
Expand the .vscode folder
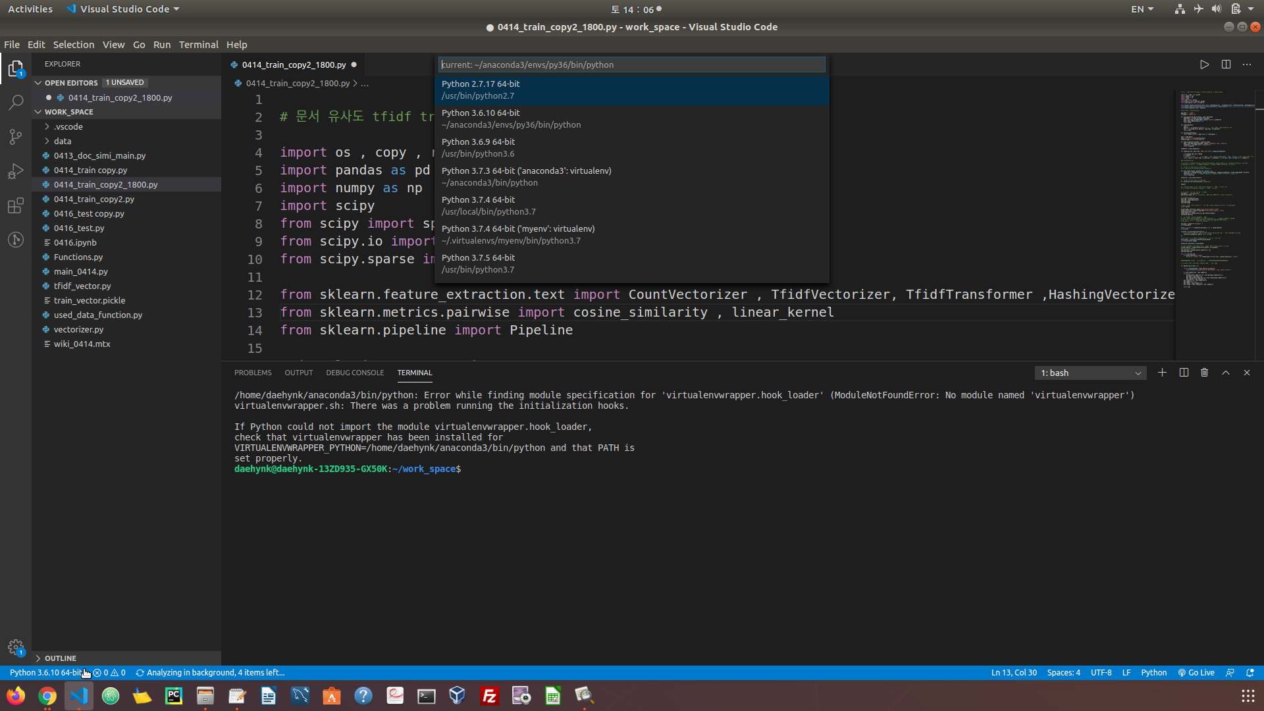tap(68, 126)
